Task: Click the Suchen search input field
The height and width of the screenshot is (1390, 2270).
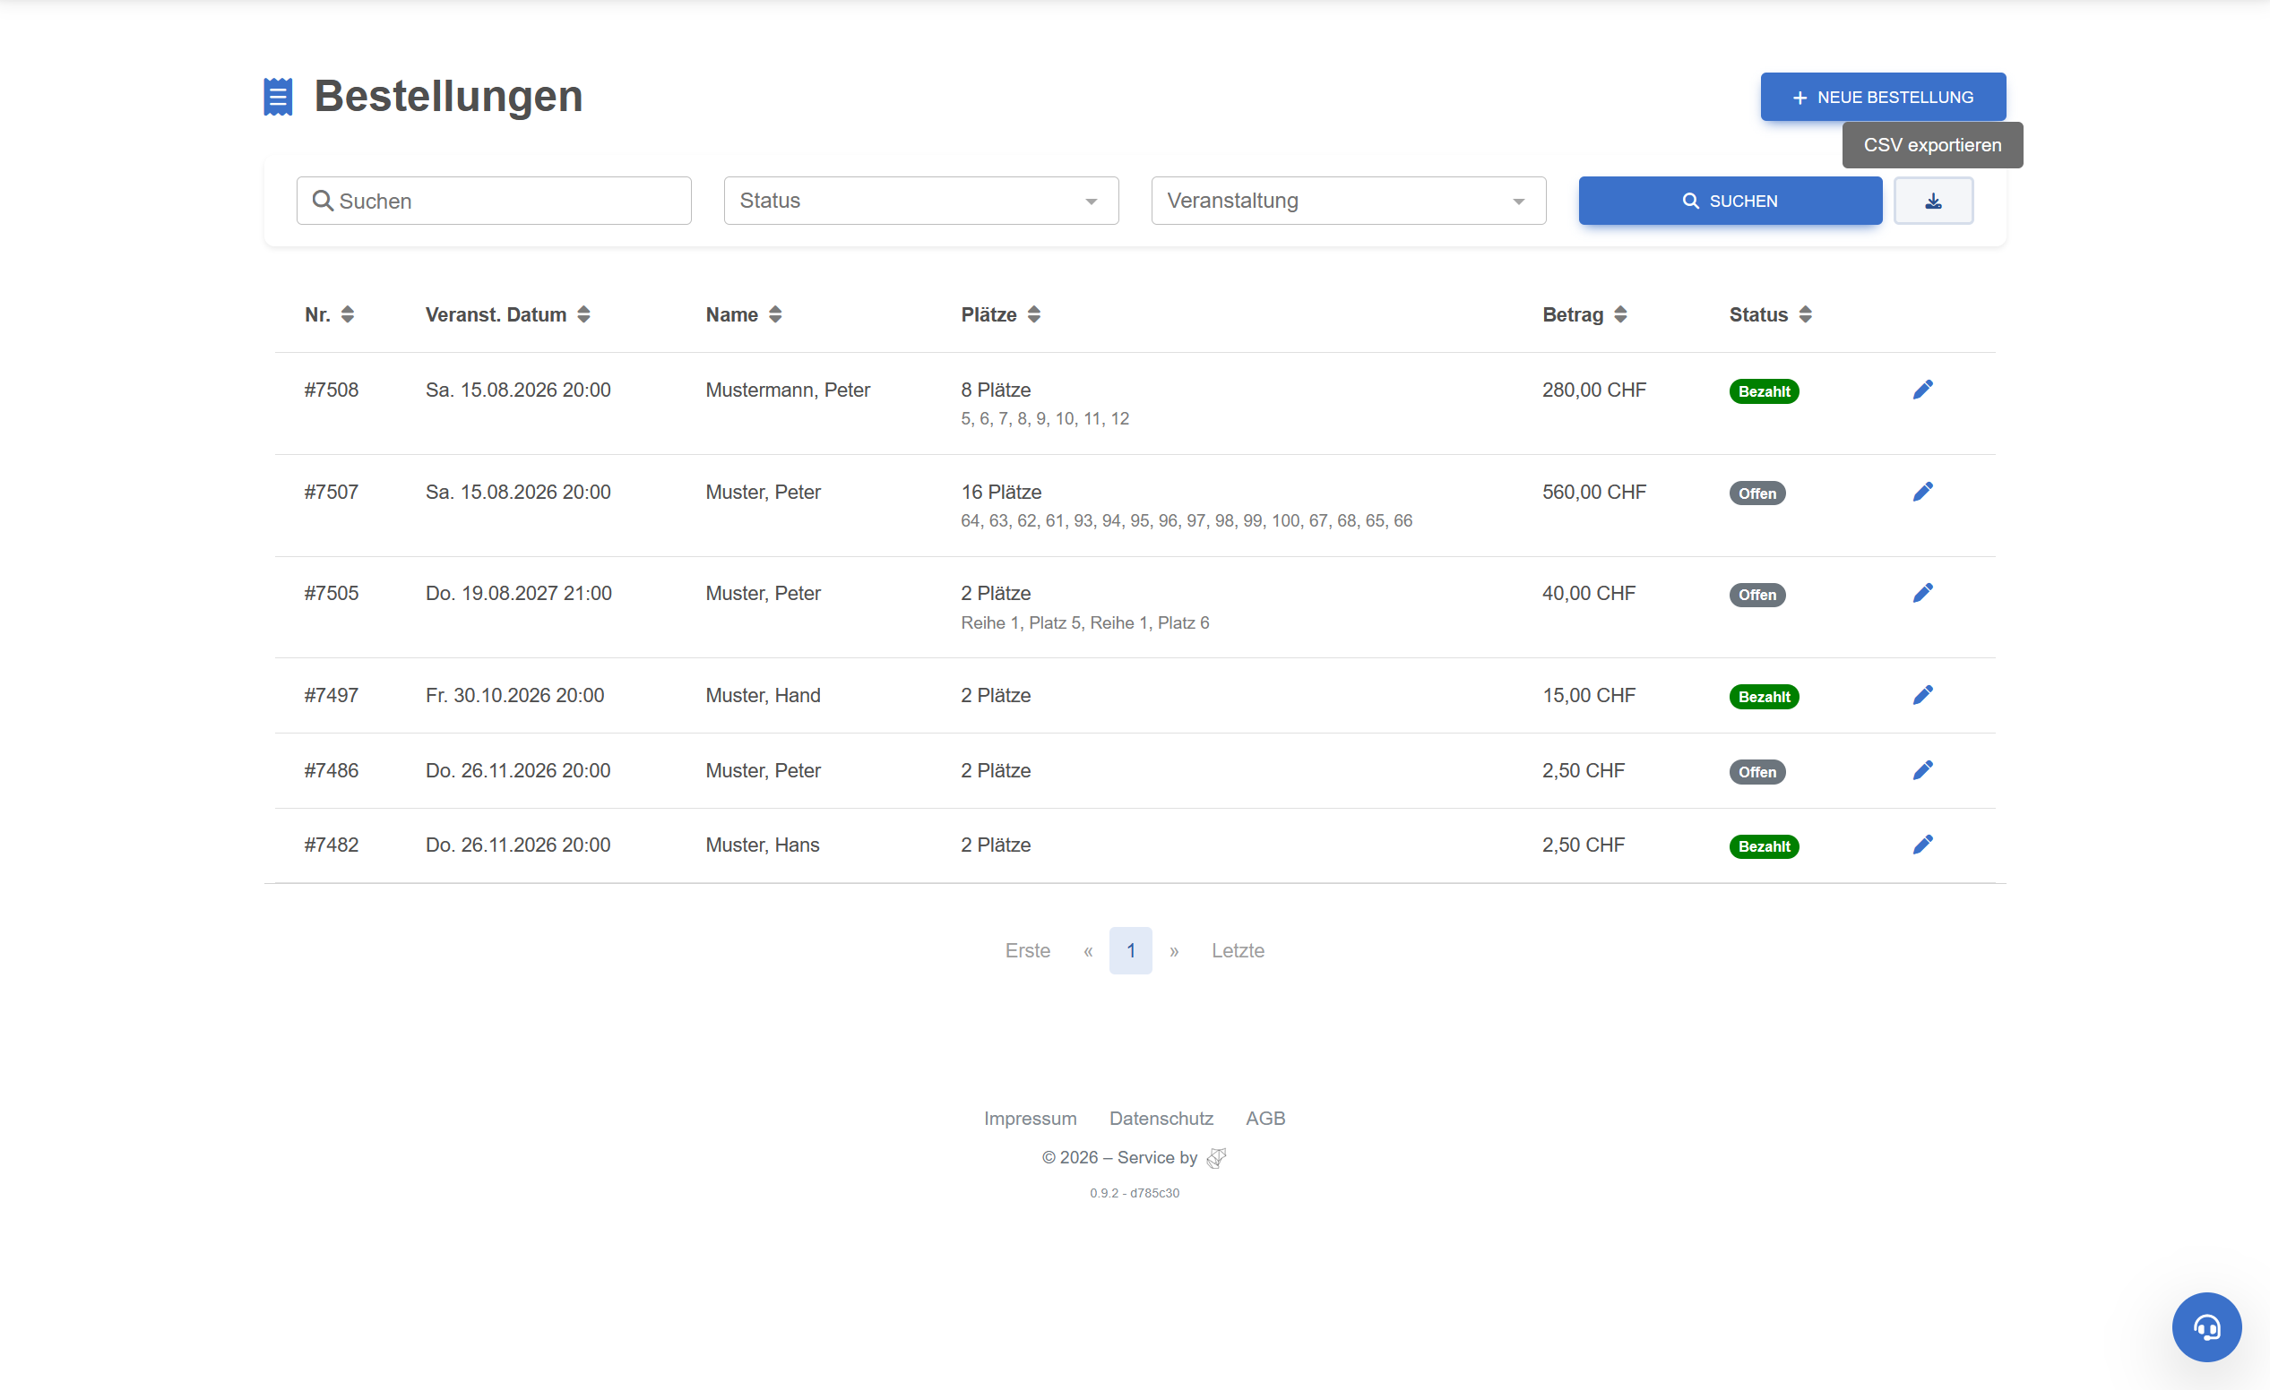Action: [494, 201]
